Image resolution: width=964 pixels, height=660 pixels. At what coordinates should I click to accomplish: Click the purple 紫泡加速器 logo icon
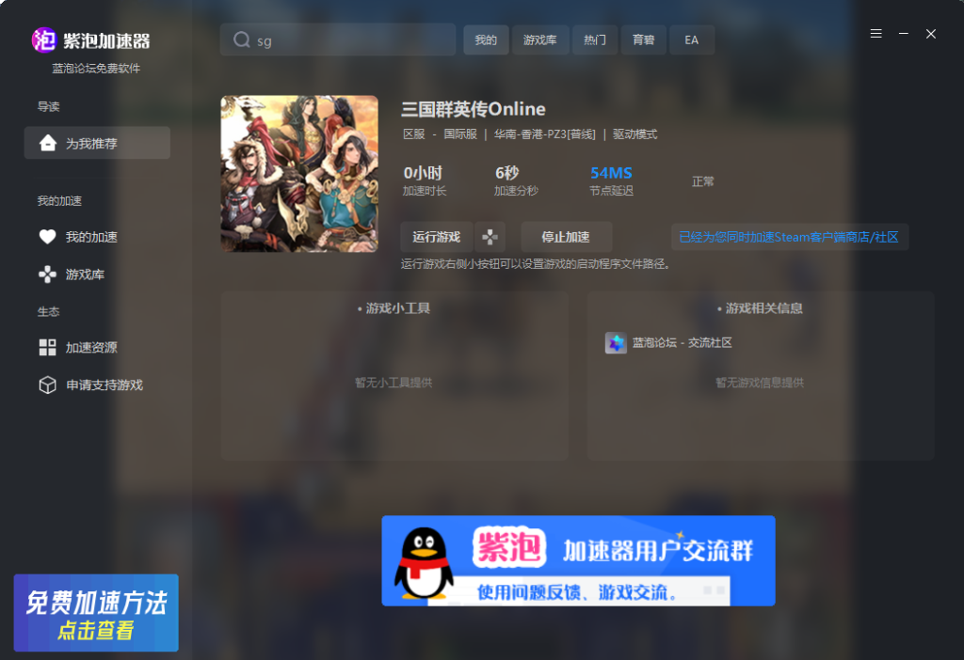pyautogui.click(x=43, y=40)
